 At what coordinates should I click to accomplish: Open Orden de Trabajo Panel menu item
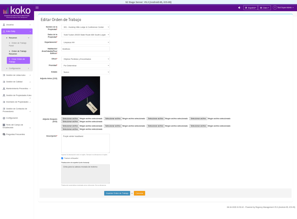pos(18,44)
